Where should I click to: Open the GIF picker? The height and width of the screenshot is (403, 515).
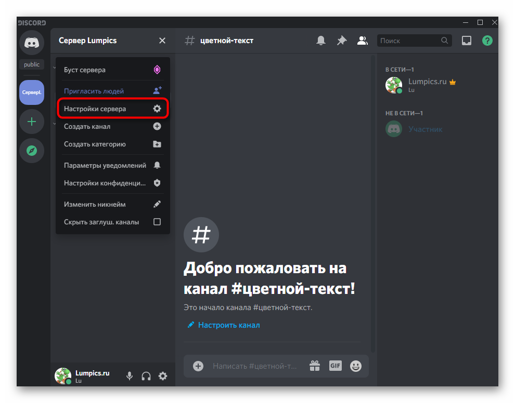(x=336, y=366)
